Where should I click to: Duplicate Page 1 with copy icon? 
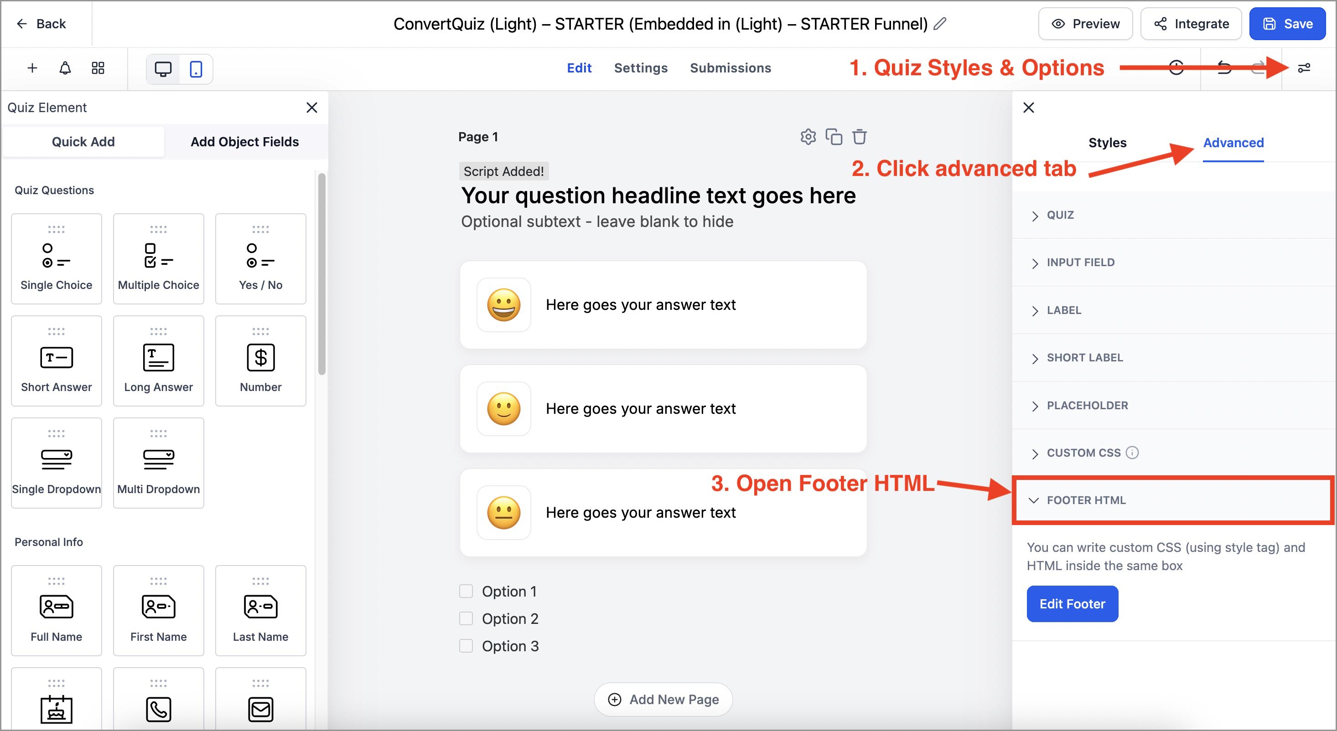[834, 137]
